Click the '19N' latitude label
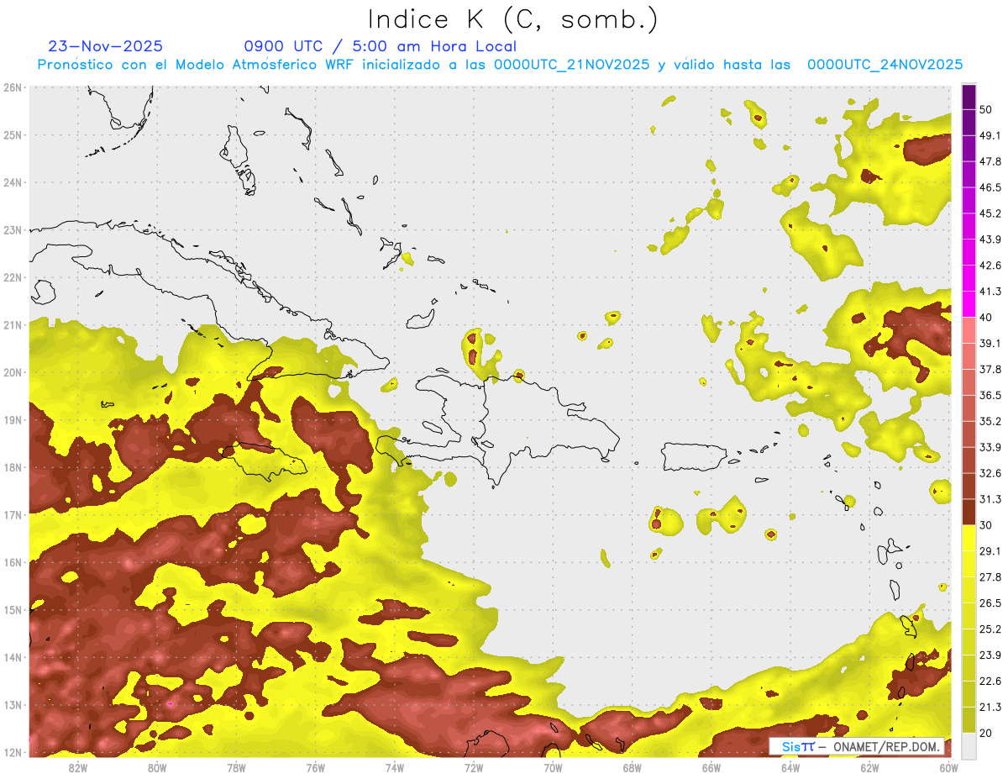 (x=13, y=419)
